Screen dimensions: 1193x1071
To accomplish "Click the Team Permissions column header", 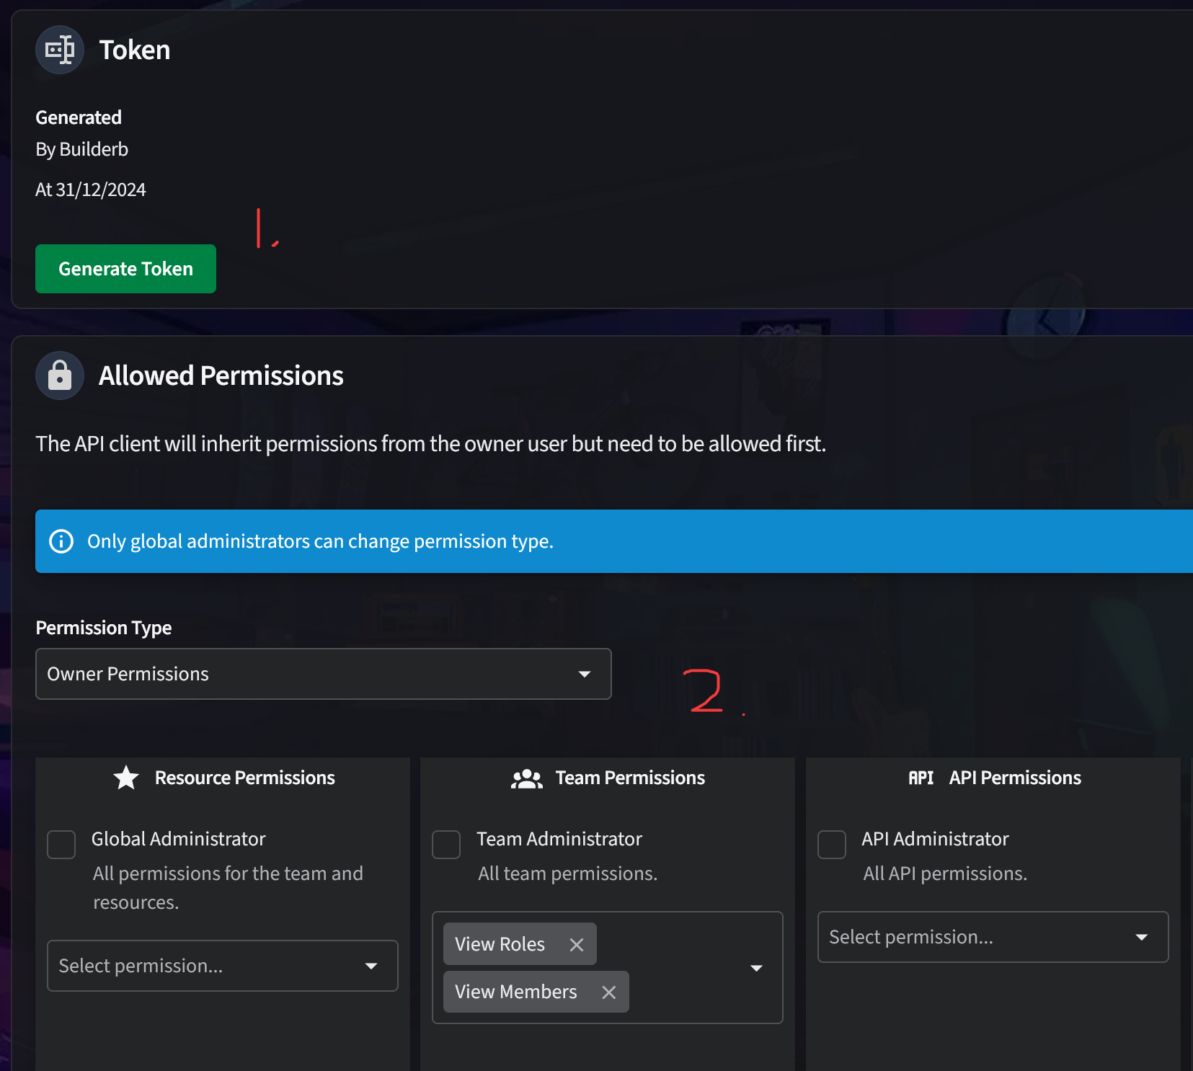I will click(x=629, y=778).
